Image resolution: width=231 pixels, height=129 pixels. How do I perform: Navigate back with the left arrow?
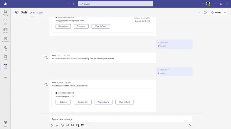(x=69, y=4)
